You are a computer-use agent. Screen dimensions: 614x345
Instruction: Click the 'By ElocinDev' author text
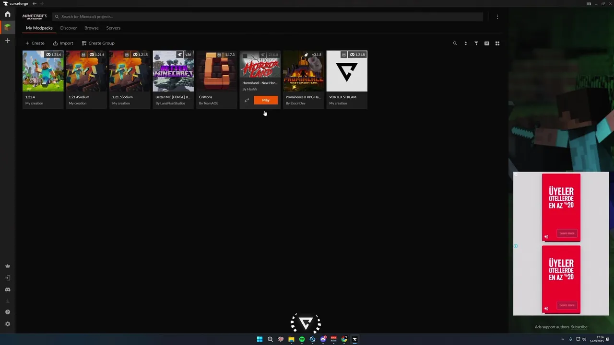pos(295,103)
